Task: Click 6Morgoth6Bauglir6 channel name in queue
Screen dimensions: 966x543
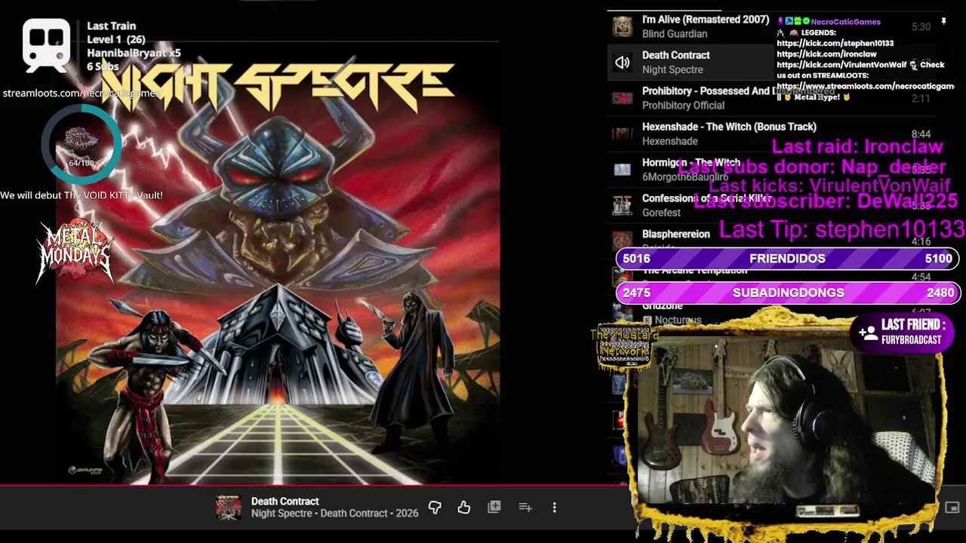Action: [x=685, y=177]
